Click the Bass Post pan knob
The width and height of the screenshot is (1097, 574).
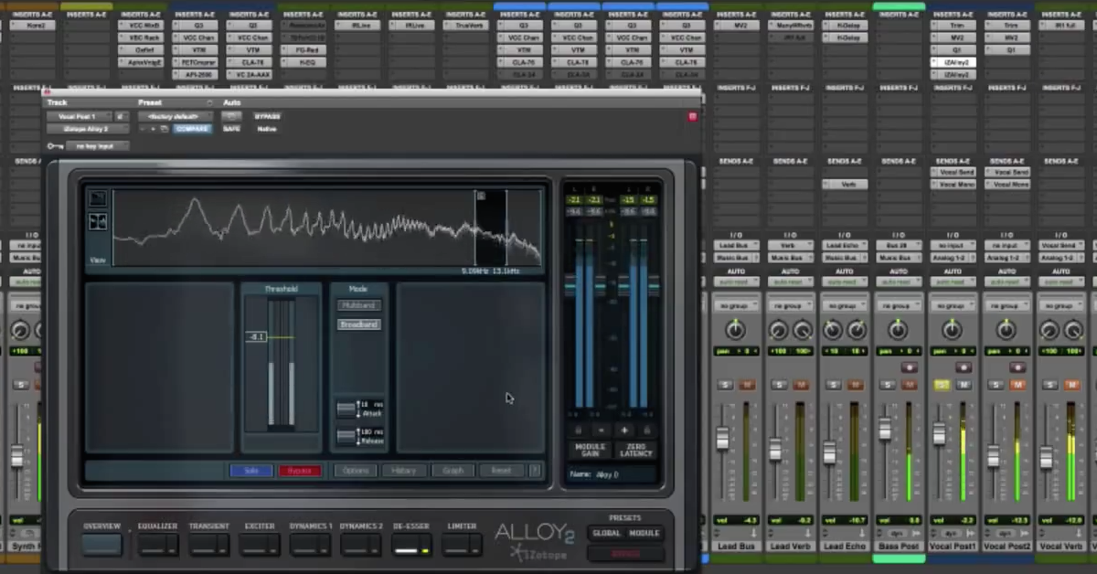tap(899, 330)
